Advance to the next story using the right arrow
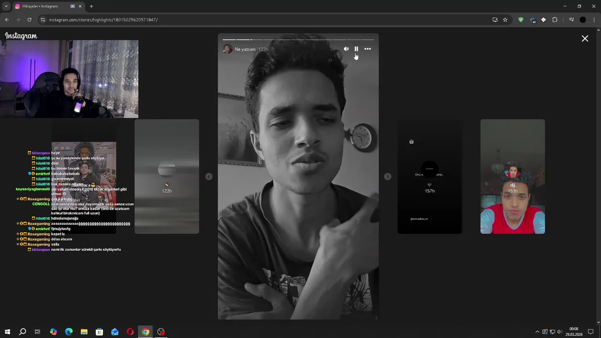601x338 pixels. (x=387, y=177)
